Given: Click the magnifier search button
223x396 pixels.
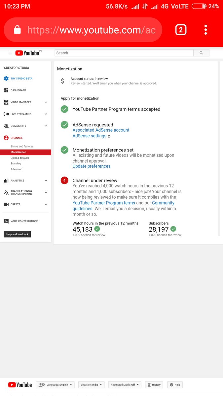Looking at the screenshot, I should [x=202, y=53].
